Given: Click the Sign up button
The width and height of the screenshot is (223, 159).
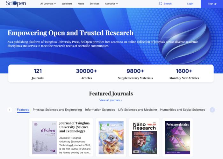Looking at the screenshot, I should point(212,4).
